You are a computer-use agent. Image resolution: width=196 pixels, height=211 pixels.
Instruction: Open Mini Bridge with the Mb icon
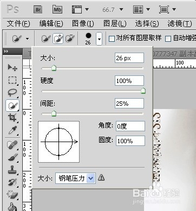(57, 9)
